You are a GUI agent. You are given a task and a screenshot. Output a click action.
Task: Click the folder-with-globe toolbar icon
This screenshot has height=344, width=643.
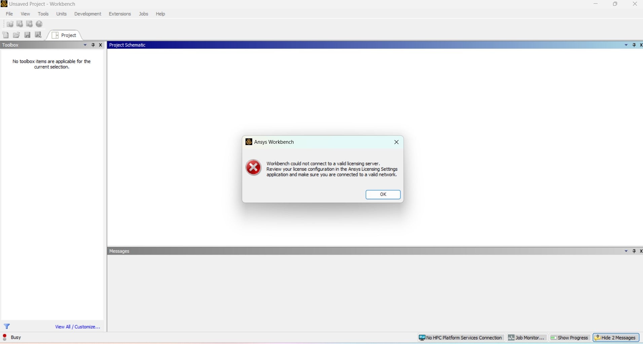coord(10,24)
